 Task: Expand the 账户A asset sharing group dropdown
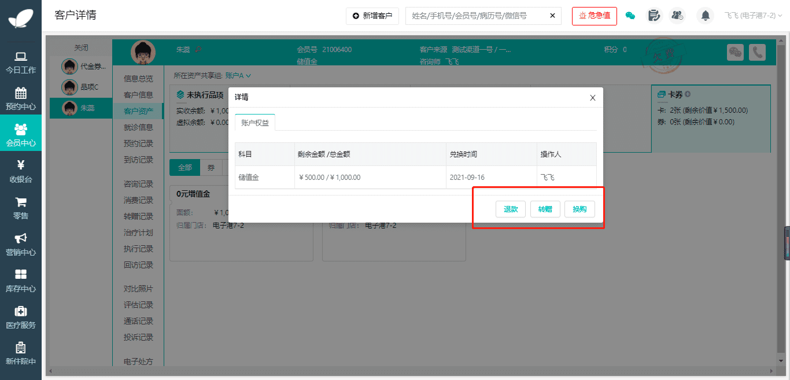(x=238, y=76)
